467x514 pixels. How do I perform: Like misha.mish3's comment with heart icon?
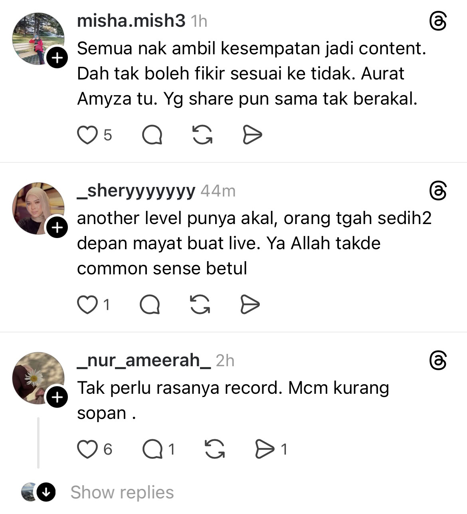coord(87,135)
